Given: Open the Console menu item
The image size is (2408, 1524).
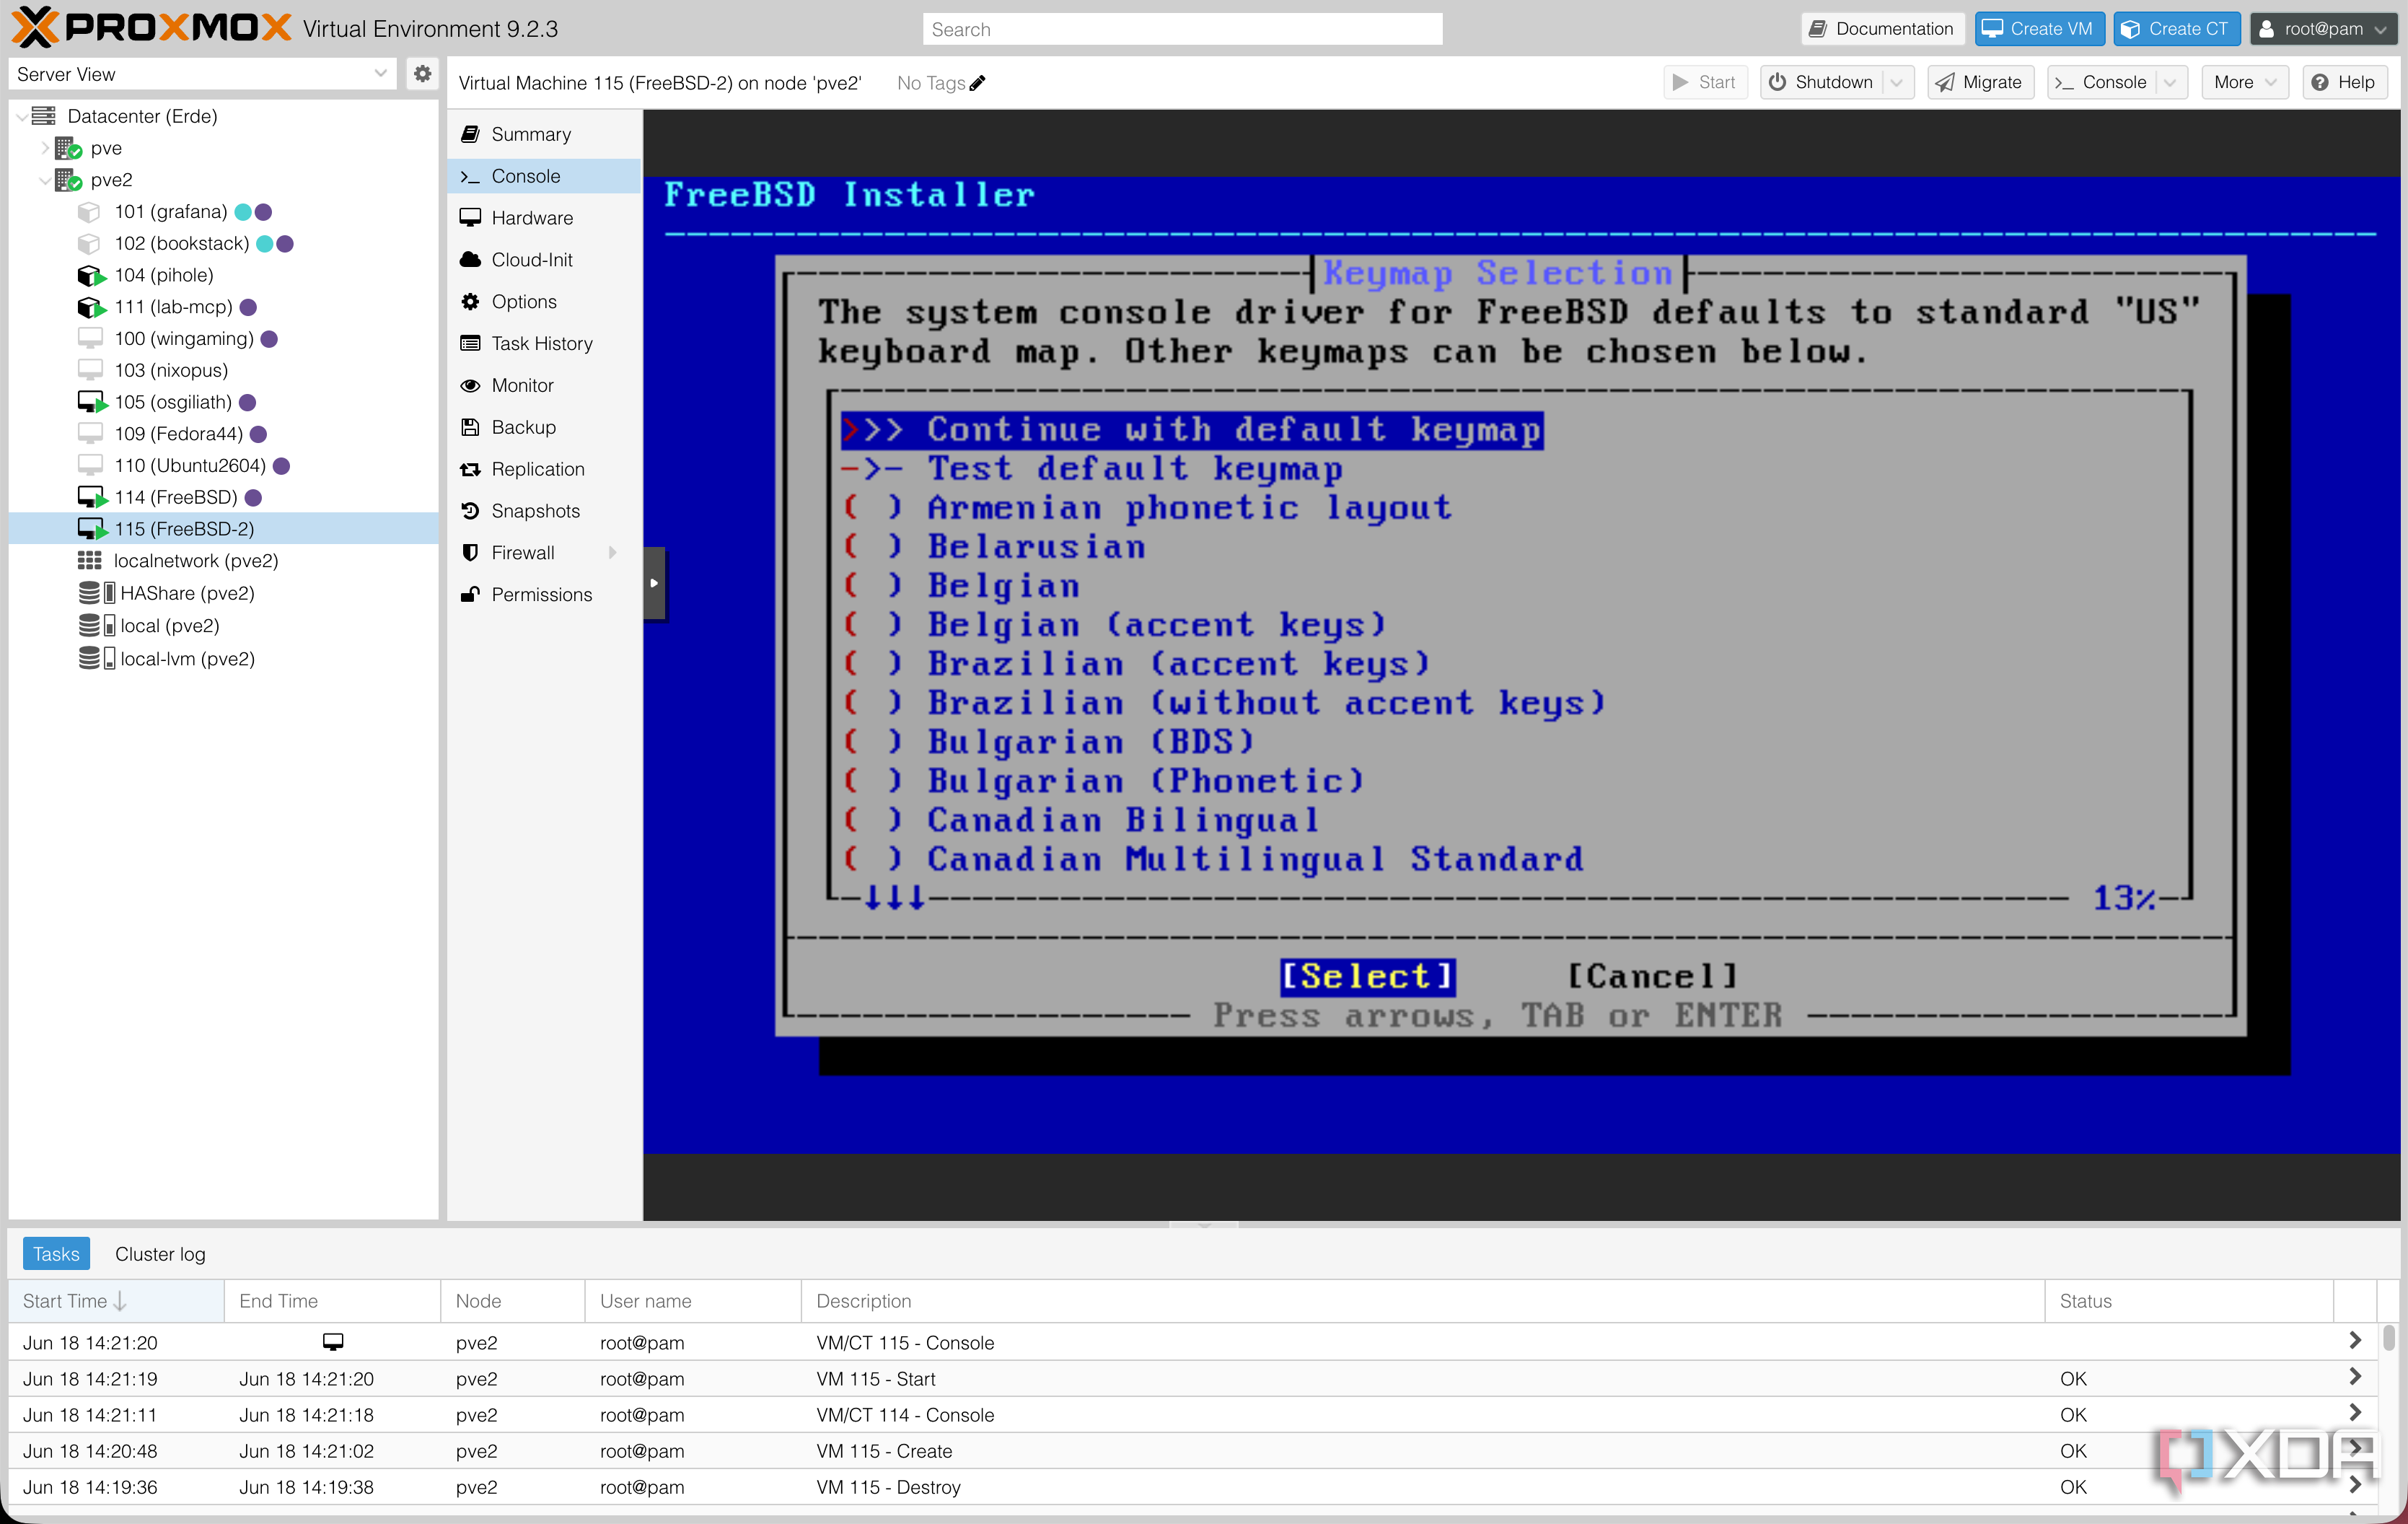Looking at the screenshot, I should point(544,176).
